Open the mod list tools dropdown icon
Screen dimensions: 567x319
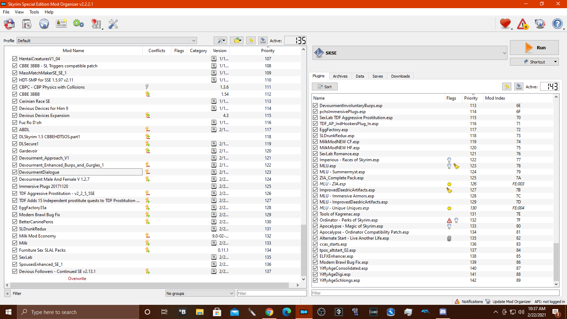tap(220, 40)
